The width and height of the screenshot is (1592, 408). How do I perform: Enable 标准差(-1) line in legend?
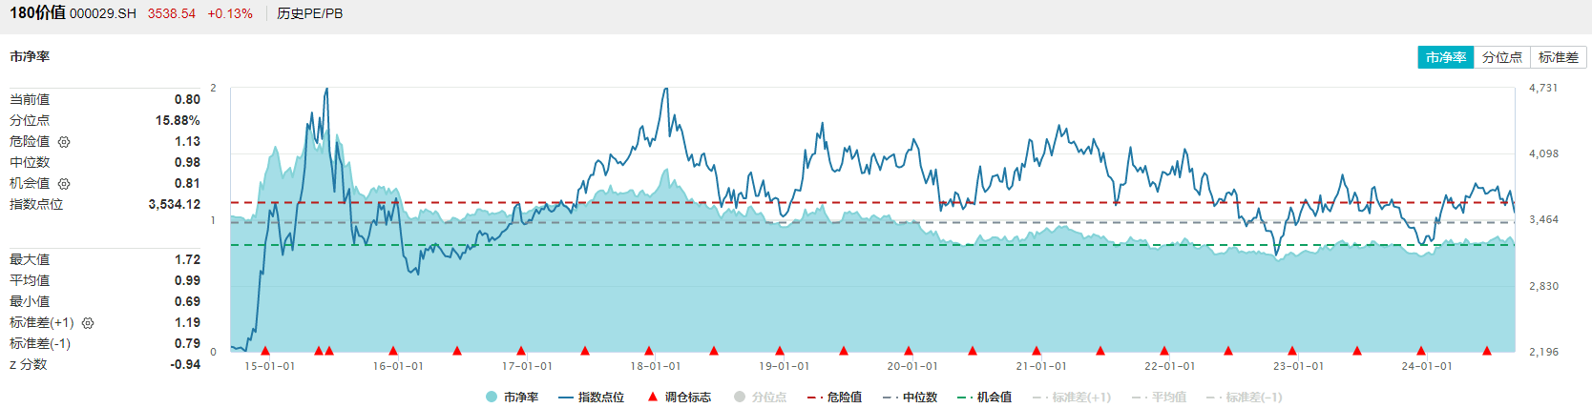tap(1245, 398)
